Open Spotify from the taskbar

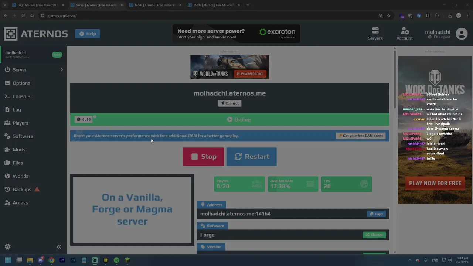coord(116,260)
